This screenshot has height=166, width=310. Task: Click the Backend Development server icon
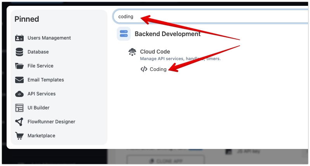point(124,34)
